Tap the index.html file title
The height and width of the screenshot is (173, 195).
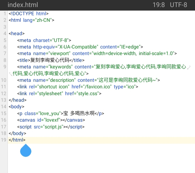click(23, 5)
